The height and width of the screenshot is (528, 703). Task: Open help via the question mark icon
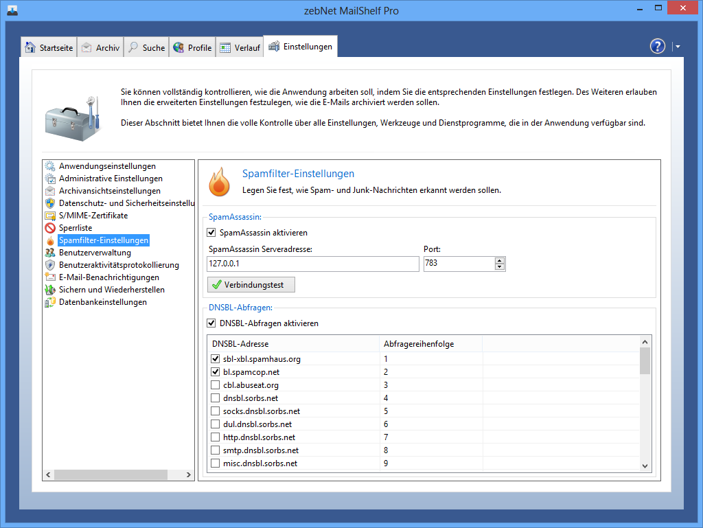coord(658,46)
